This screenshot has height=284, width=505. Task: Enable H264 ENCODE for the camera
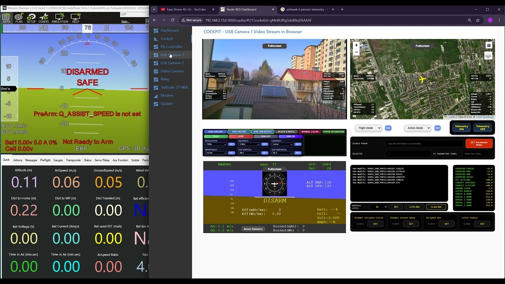pyautogui.click(x=215, y=132)
